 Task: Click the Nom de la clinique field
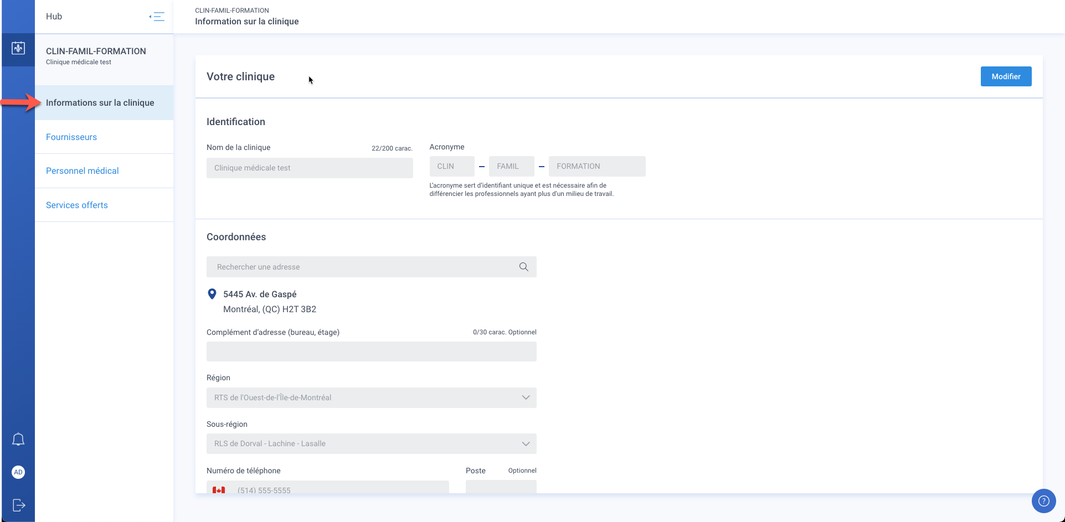(x=310, y=168)
